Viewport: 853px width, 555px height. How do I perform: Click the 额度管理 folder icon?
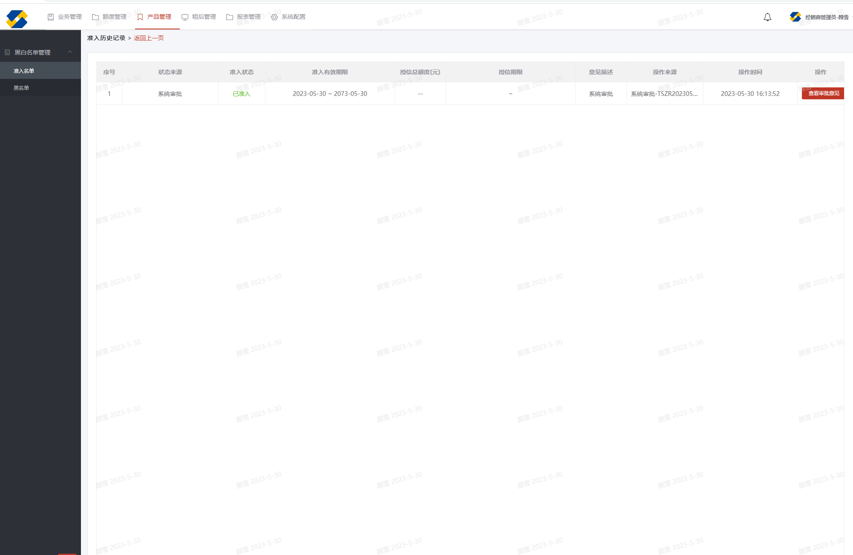pyautogui.click(x=95, y=17)
